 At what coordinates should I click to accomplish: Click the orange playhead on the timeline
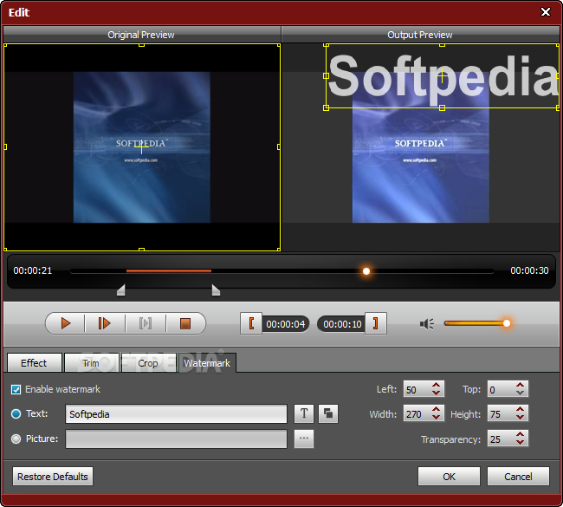coord(366,271)
